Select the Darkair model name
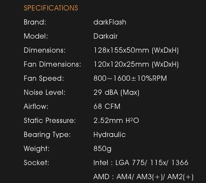The image size is (206, 183). pyautogui.click(x=105, y=36)
